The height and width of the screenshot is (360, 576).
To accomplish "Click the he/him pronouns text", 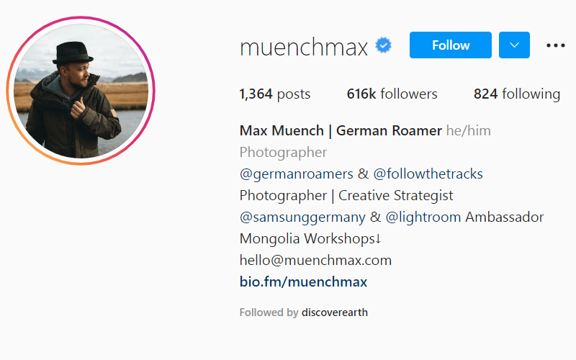I will coord(468,130).
